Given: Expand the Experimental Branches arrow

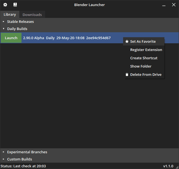Looking at the screenshot, I should [4, 152].
